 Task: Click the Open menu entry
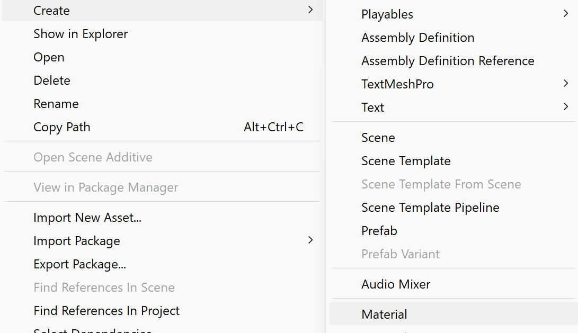(x=49, y=57)
